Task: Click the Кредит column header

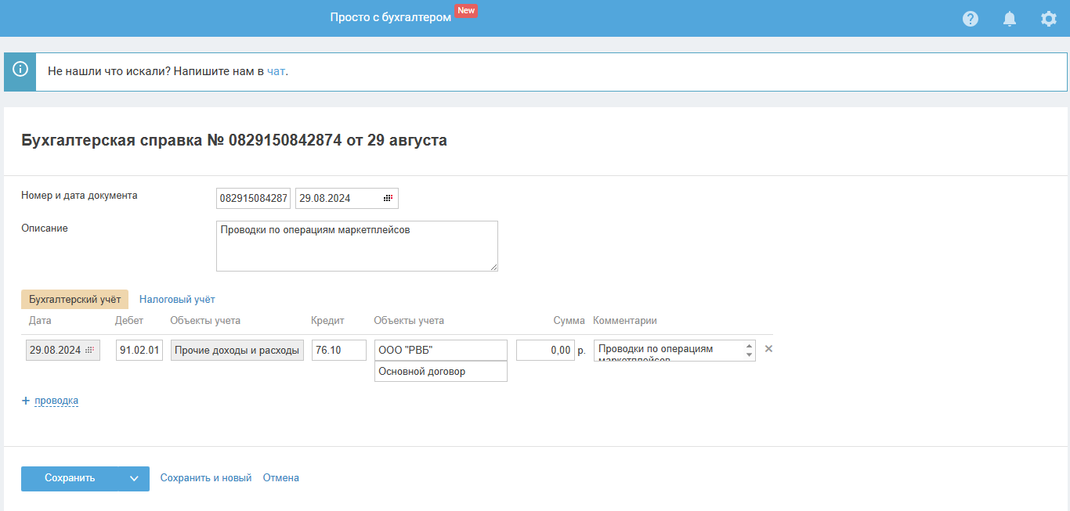Action: coord(327,321)
